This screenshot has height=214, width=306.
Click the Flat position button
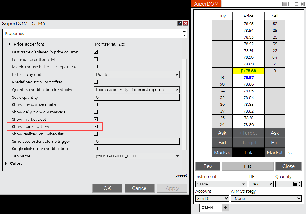pos(248,166)
